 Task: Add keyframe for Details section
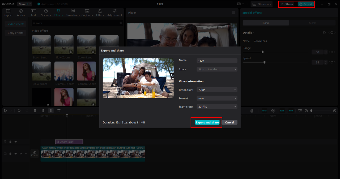(x=332, y=33)
